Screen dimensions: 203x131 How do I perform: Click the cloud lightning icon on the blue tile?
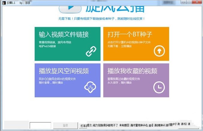tap(90, 87)
